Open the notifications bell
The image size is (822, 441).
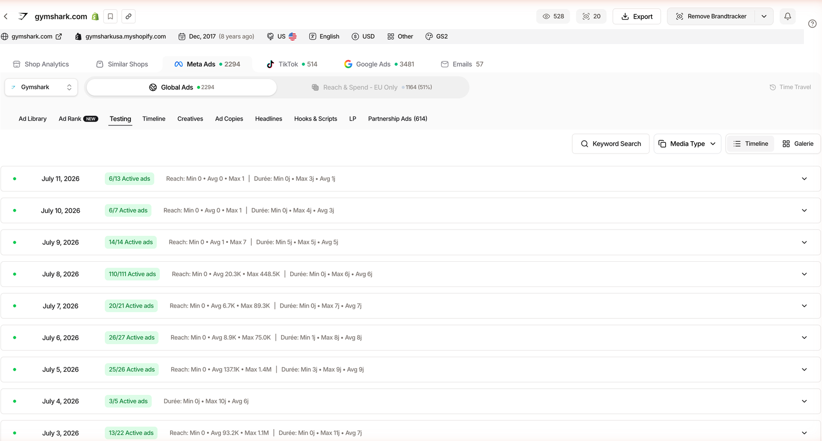pos(788,16)
